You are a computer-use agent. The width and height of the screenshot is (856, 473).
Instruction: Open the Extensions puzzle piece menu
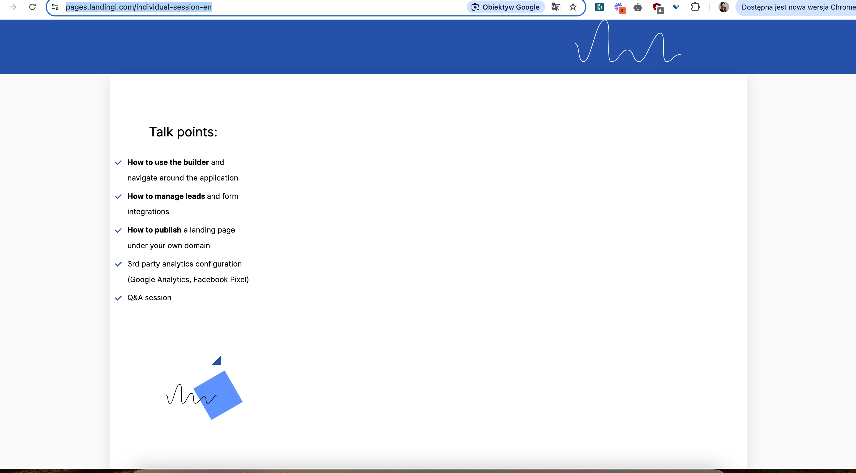point(695,7)
